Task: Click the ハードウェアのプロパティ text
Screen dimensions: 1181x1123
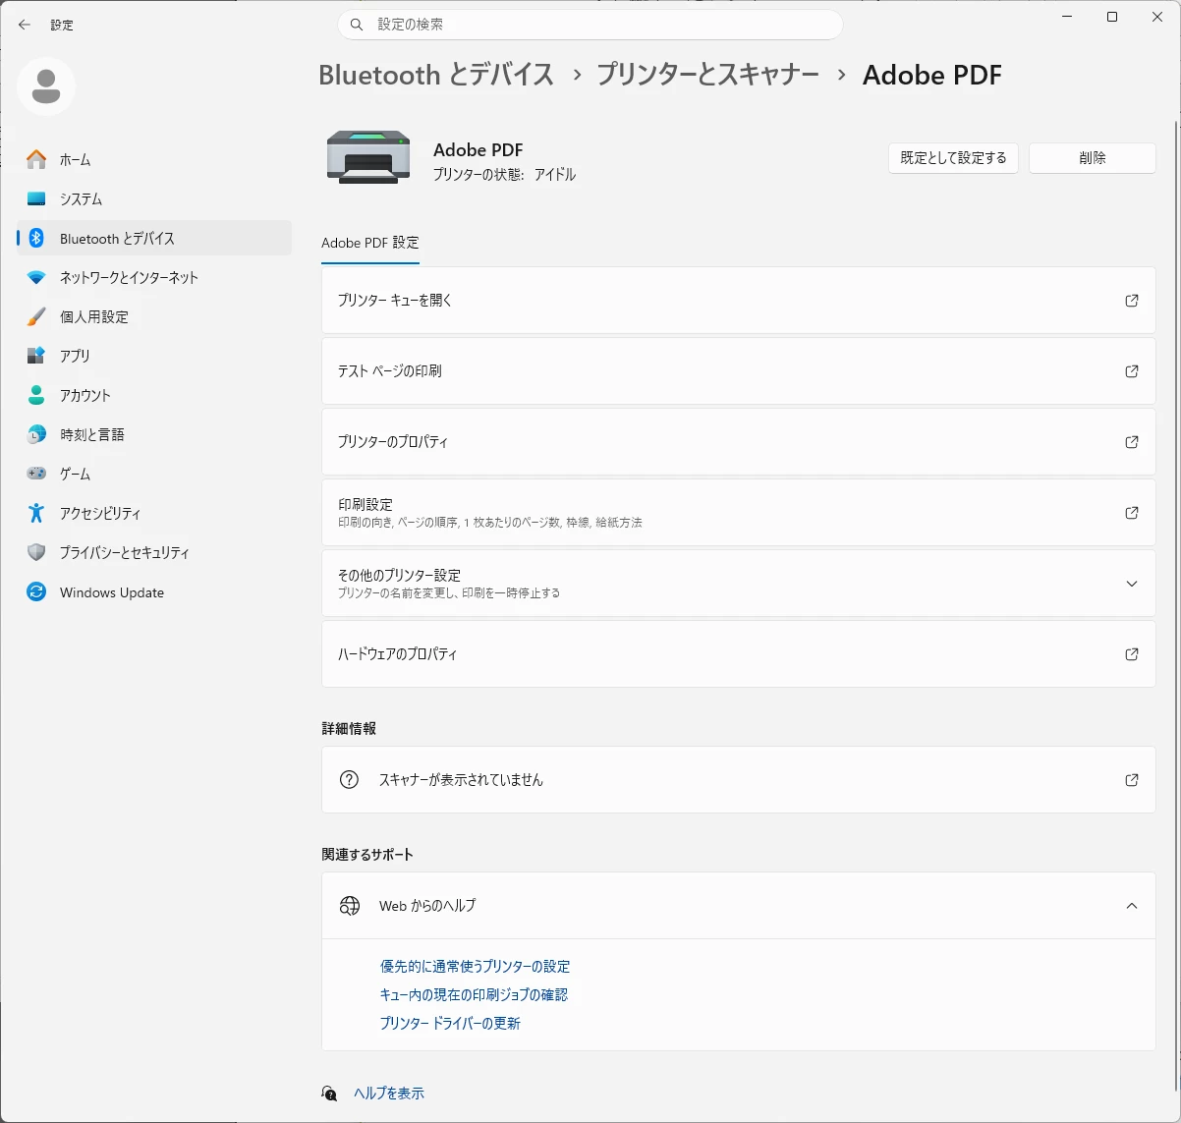Action: [x=398, y=654]
